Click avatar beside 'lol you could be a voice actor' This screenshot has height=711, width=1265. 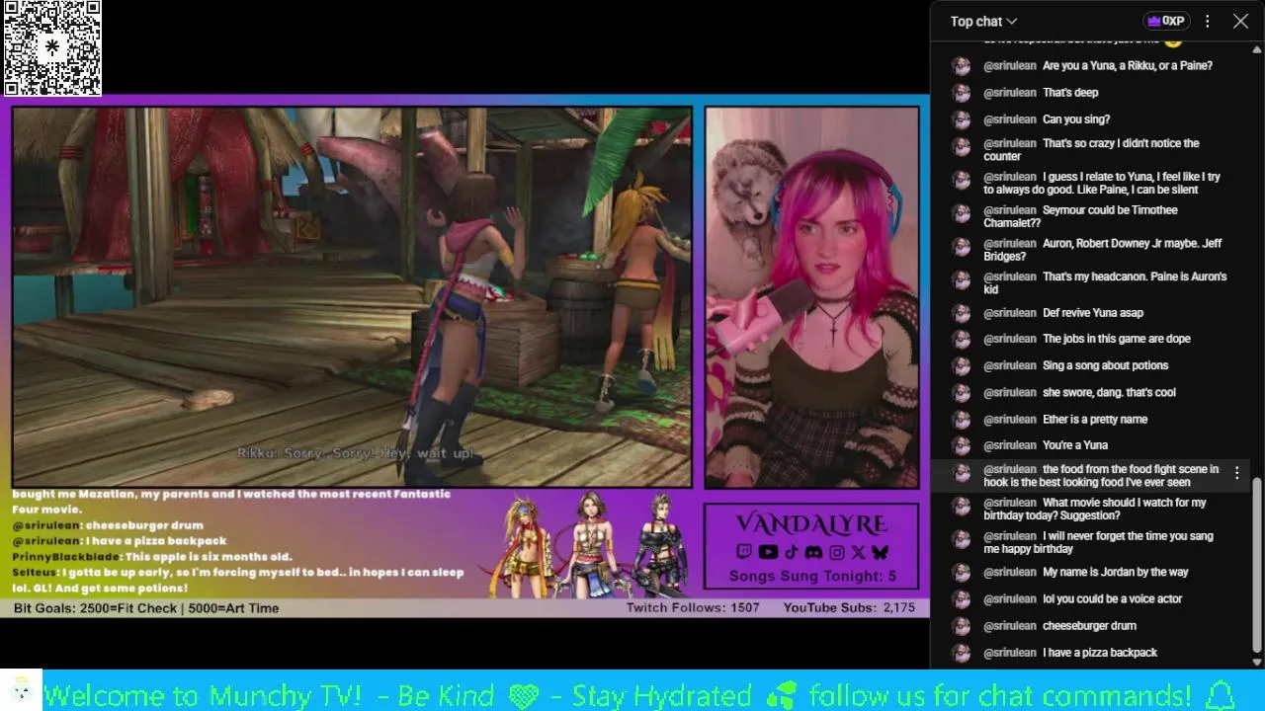pos(961,599)
